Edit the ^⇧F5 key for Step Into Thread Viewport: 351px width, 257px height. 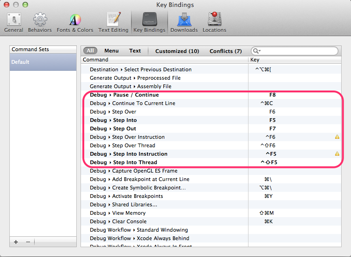coord(269,162)
